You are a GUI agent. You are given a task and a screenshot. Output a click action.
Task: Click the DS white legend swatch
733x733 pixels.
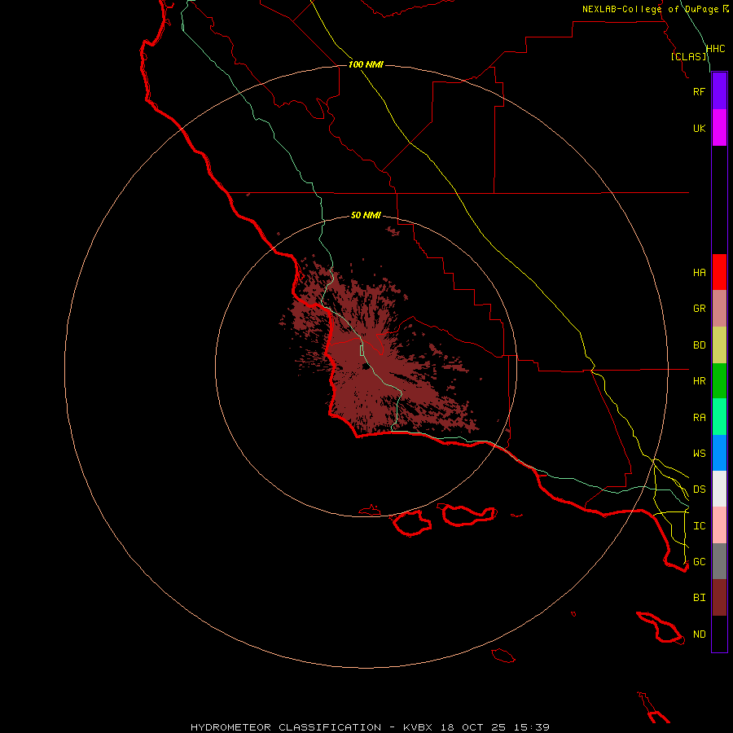[x=719, y=489]
